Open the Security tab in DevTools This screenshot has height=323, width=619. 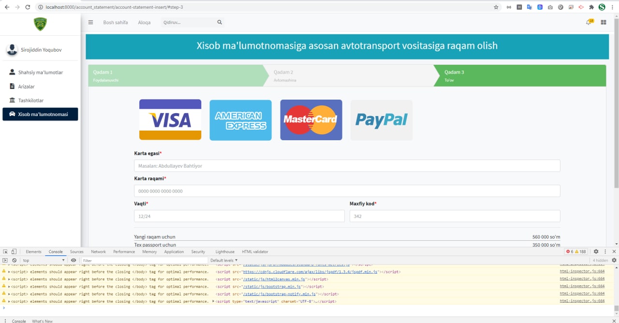(x=198, y=251)
